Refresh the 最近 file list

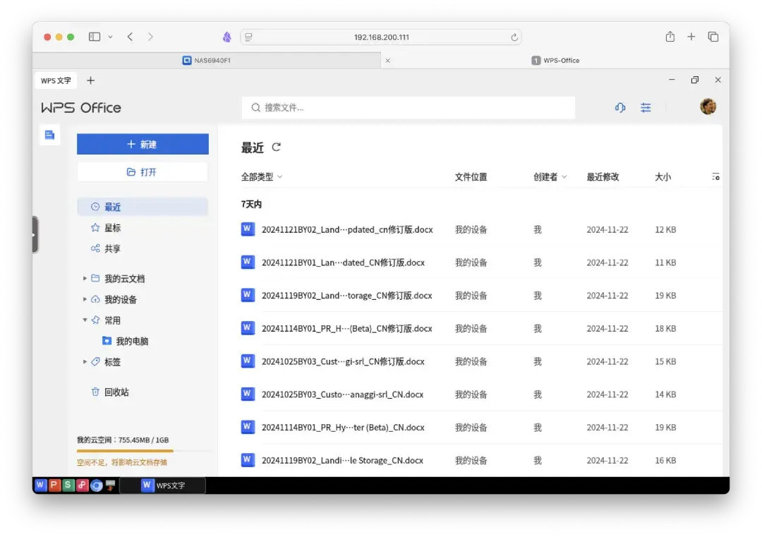pyautogui.click(x=275, y=147)
